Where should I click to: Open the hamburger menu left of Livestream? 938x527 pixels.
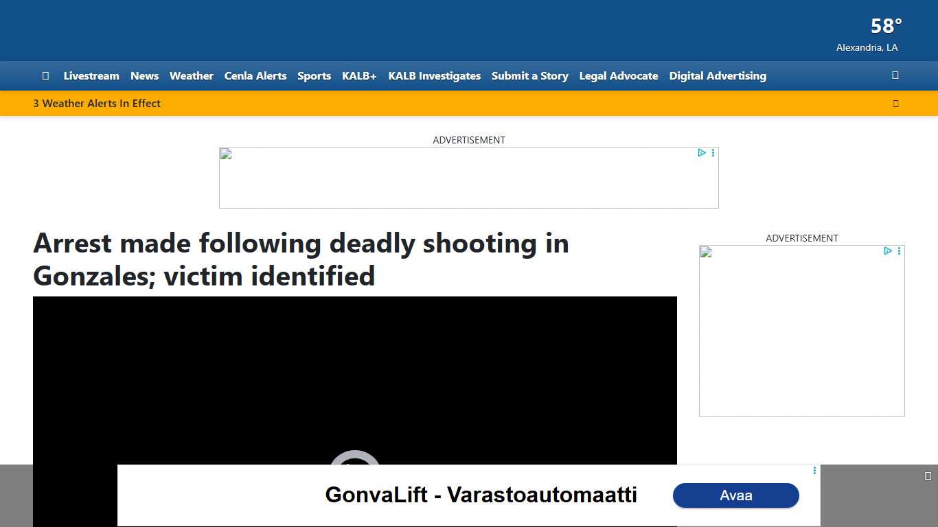45,76
